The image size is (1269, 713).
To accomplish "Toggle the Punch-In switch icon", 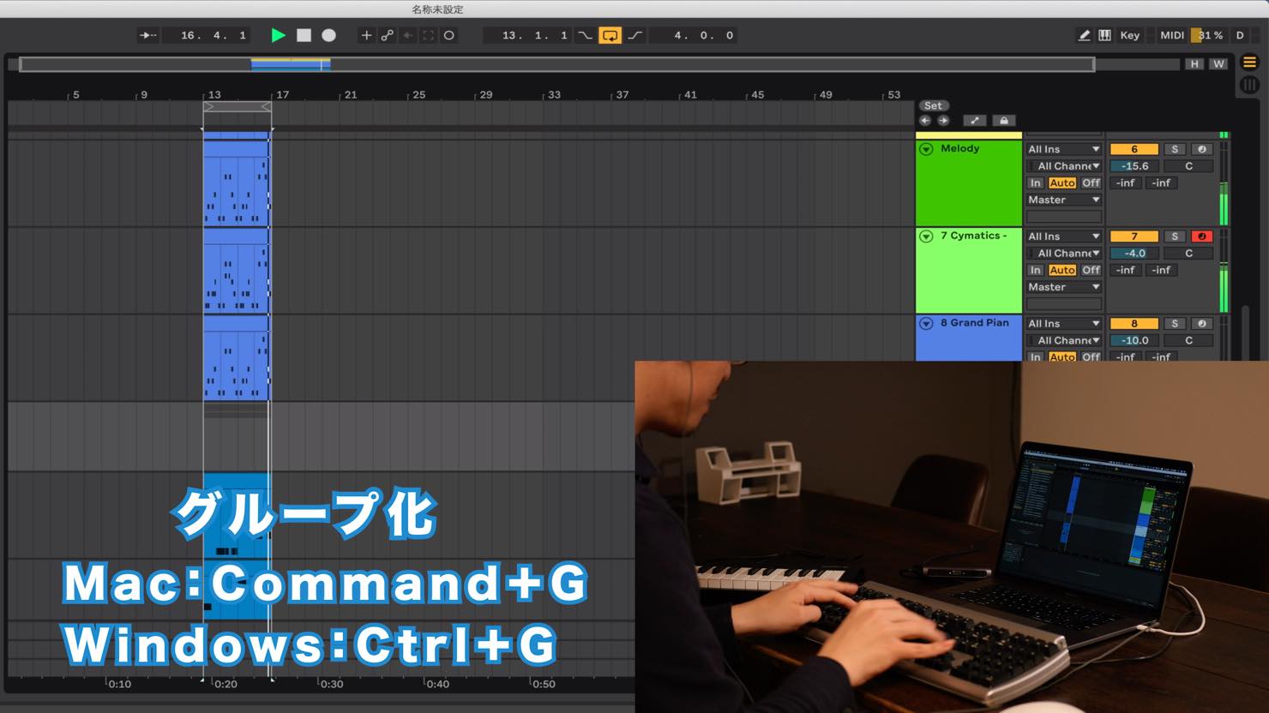I will [585, 35].
